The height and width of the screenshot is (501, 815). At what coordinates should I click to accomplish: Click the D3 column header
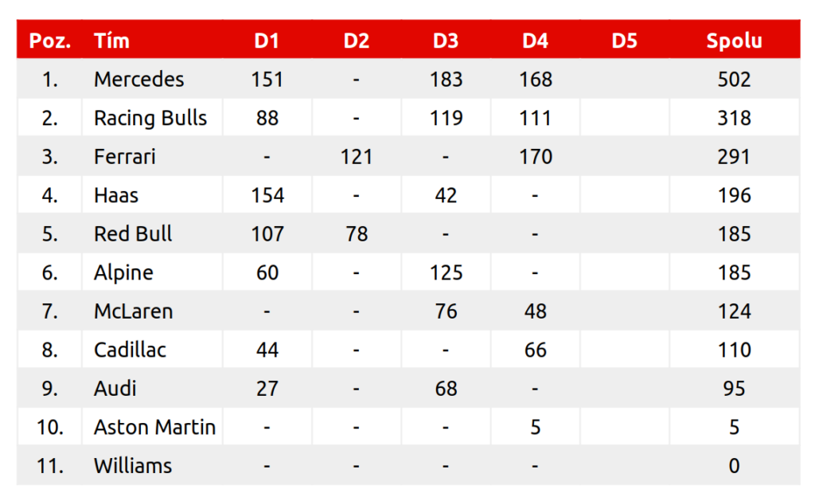[x=446, y=41]
